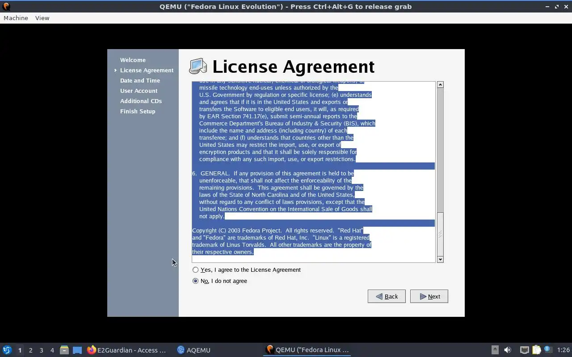The image size is (572, 357).
Task: Click the QEMU Fedora Linux taskbar entry
Action: coord(307,350)
